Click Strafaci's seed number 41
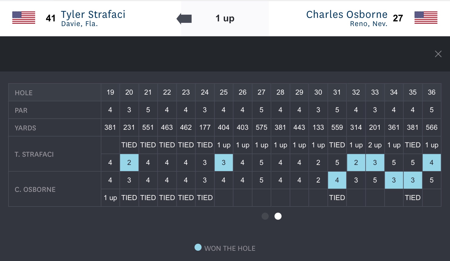The width and height of the screenshot is (450, 261). click(x=51, y=18)
